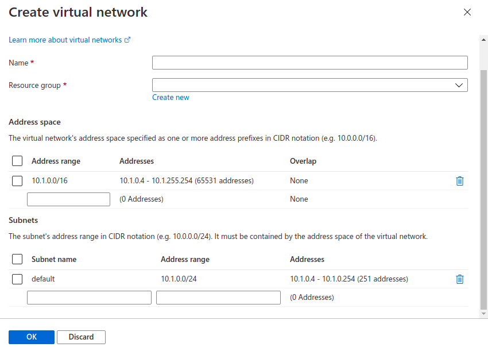Close the Create virtual network panel
This screenshot has height=347, width=488.
click(x=467, y=12)
